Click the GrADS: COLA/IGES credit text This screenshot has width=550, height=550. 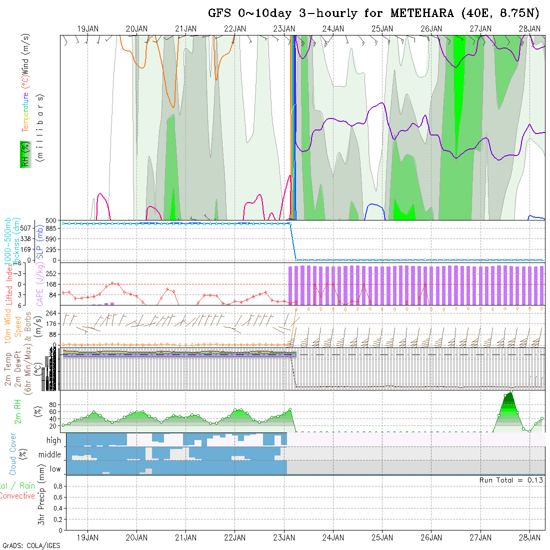(x=31, y=545)
